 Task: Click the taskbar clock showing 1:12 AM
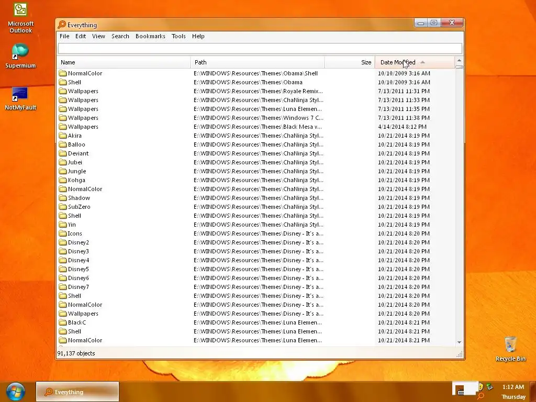[513, 387]
